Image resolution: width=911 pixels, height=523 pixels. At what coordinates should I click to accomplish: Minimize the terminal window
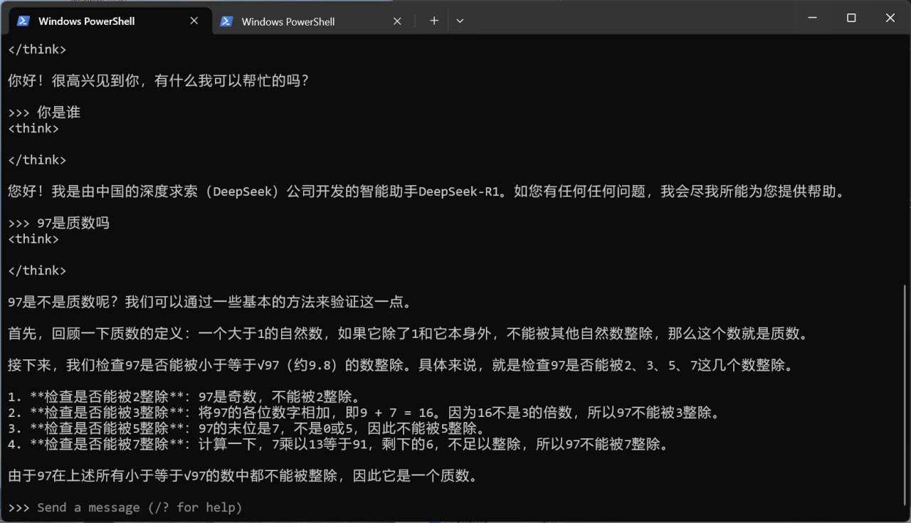[x=812, y=19]
